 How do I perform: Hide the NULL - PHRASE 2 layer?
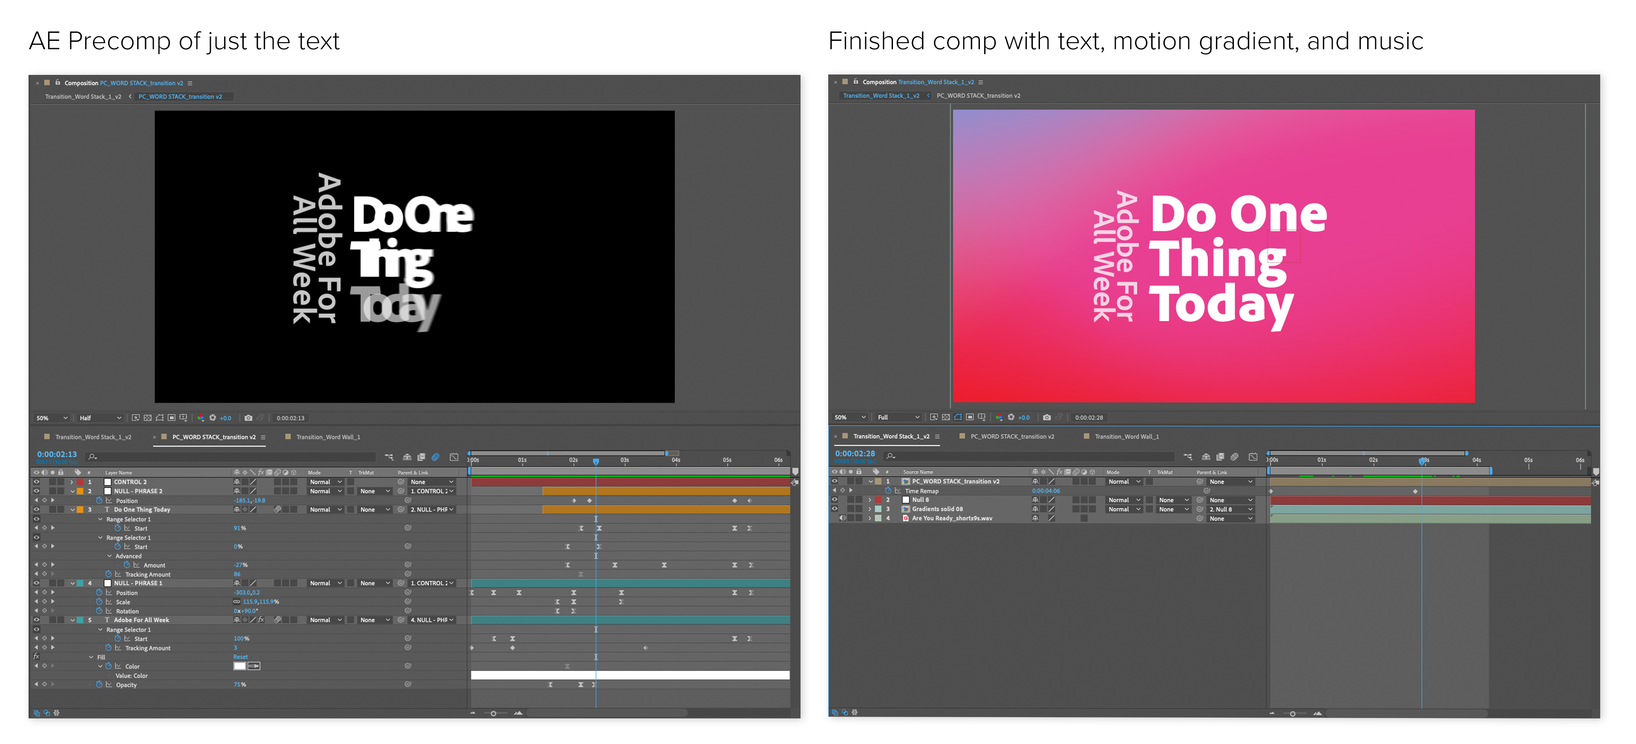tap(36, 491)
